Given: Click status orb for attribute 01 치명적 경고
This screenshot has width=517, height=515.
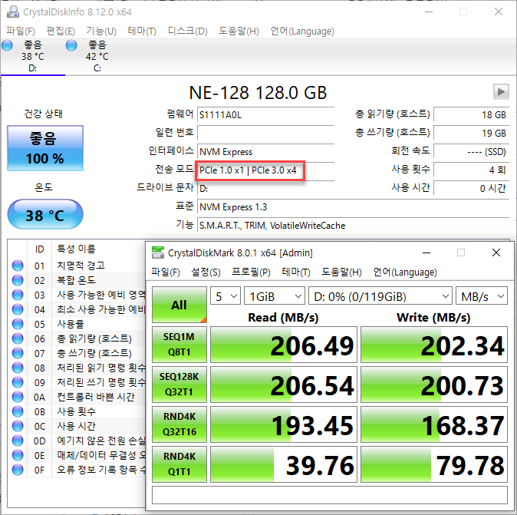Looking at the screenshot, I should [x=18, y=266].
